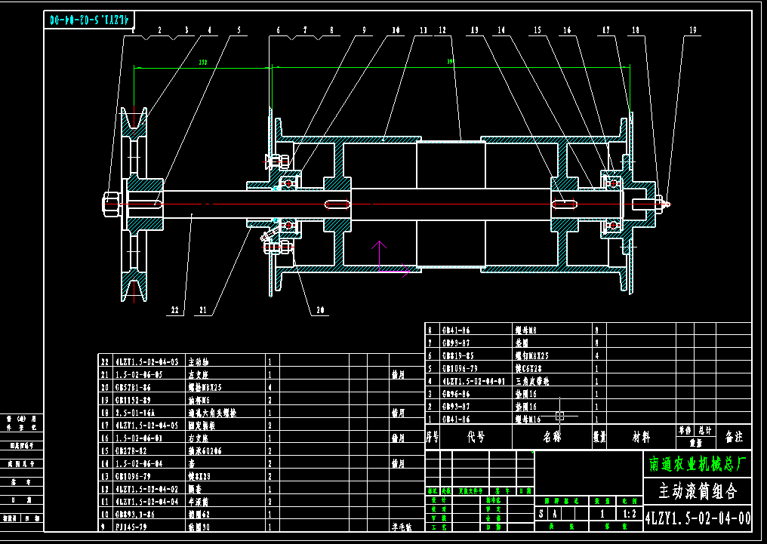Select the part name "油杯M6"

pos(199,401)
